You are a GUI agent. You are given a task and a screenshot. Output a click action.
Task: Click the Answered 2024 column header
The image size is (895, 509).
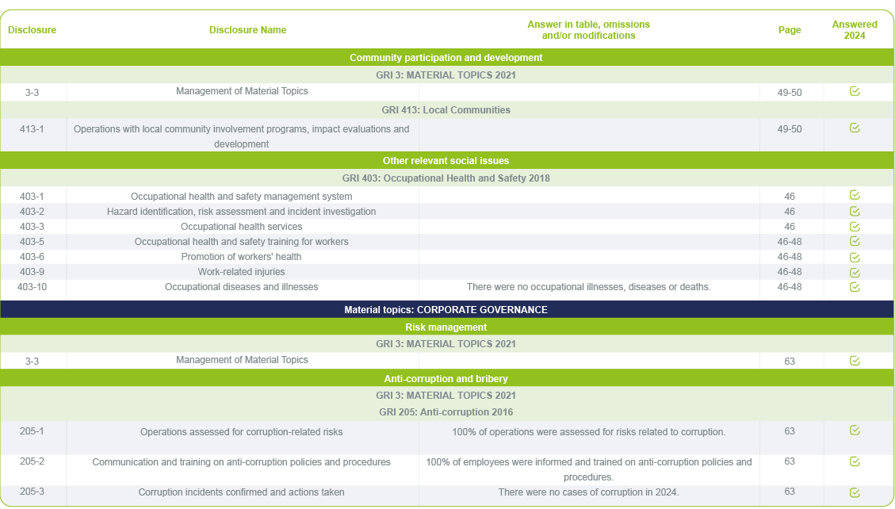click(855, 30)
